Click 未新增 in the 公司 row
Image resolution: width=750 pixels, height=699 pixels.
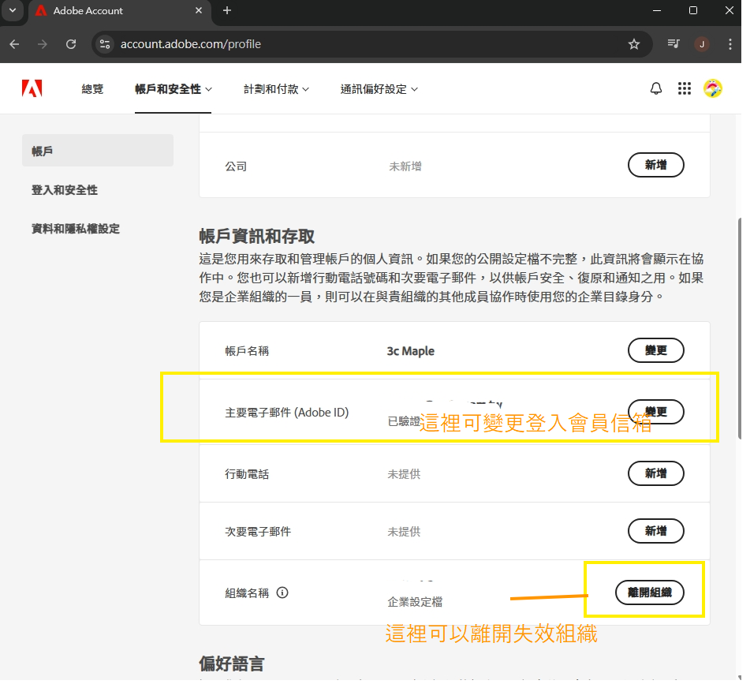(405, 166)
